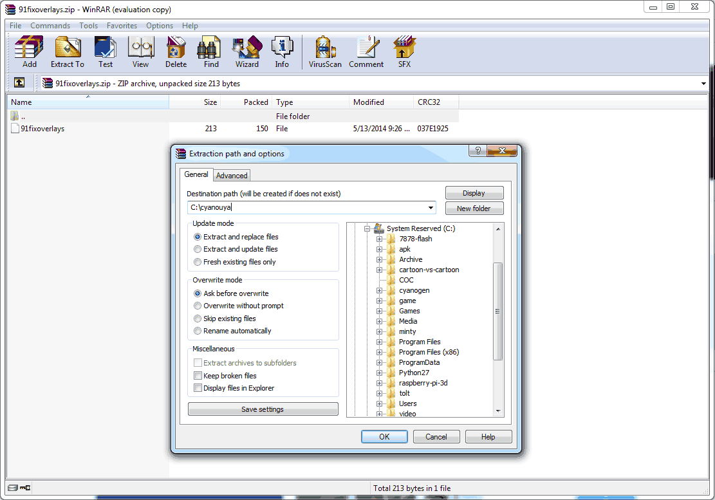The image size is (715, 500).
Task: Collapse System Reserved (C:) tree node
Action: [x=367, y=229]
